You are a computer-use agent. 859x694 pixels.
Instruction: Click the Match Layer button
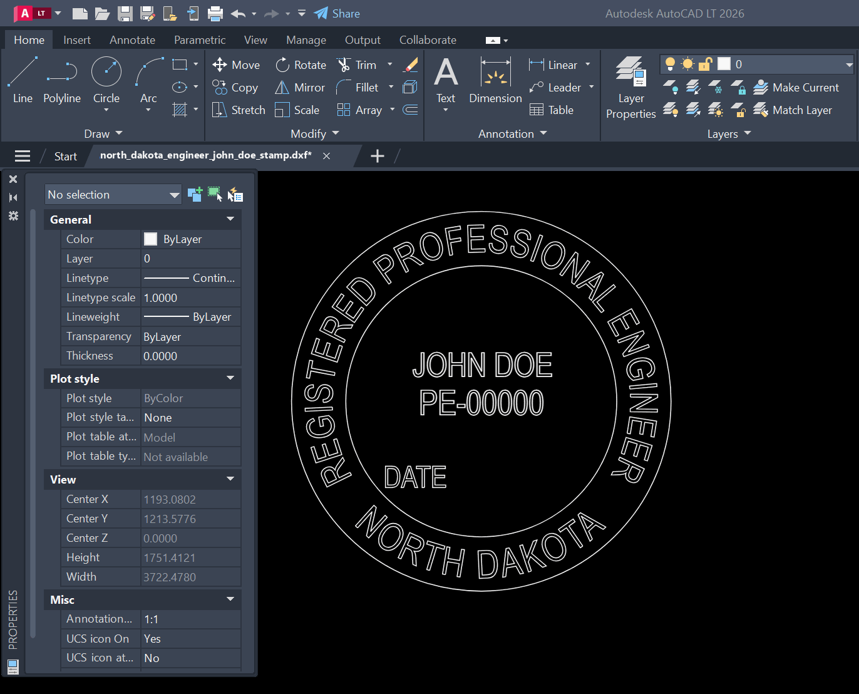(793, 110)
